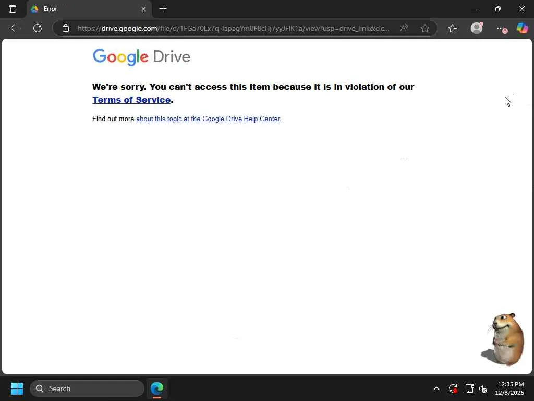Close the Edge browser window
Image resolution: width=534 pixels, height=401 pixels.
521,9
